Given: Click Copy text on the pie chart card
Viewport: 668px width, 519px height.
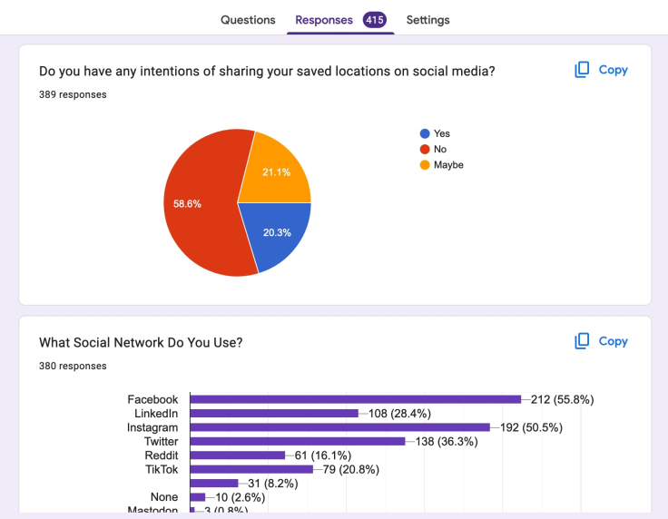Looking at the screenshot, I should 613,70.
